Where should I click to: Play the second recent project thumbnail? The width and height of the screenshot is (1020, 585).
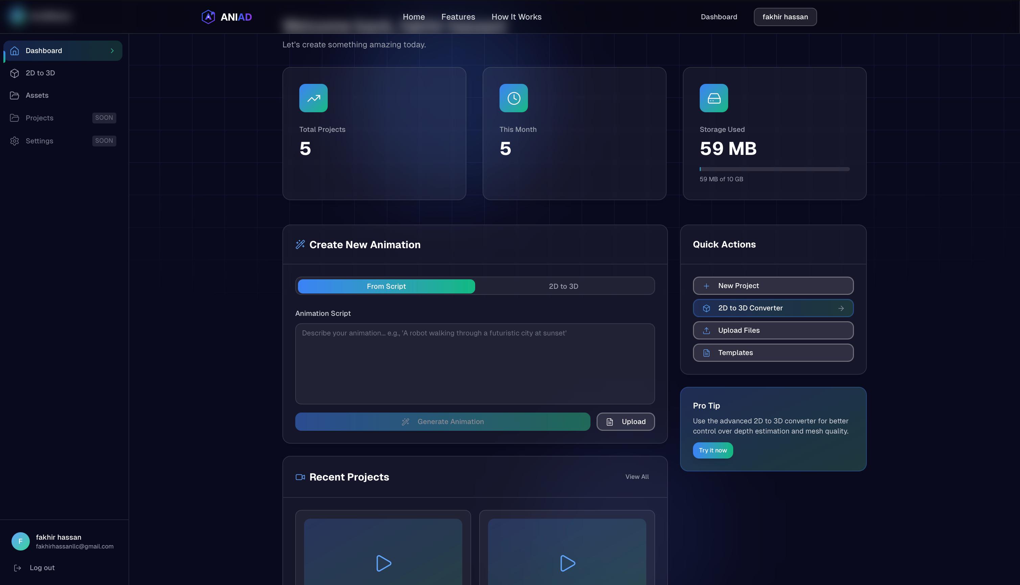click(567, 563)
